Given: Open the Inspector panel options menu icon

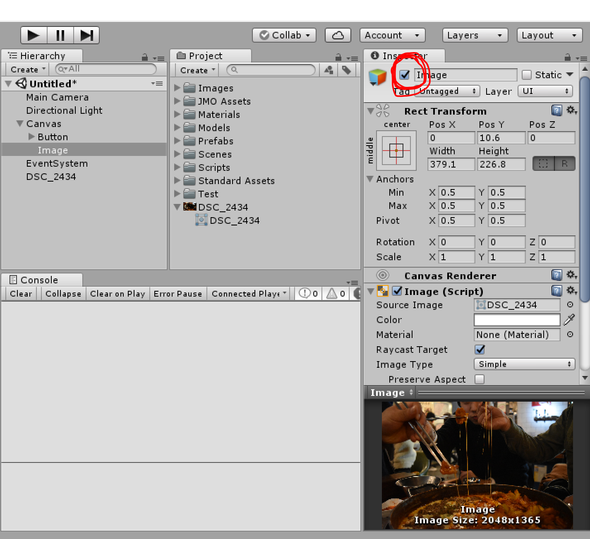Looking at the screenshot, I should [582, 59].
